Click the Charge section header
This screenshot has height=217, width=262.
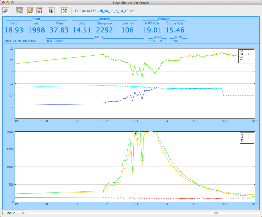[163, 19]
